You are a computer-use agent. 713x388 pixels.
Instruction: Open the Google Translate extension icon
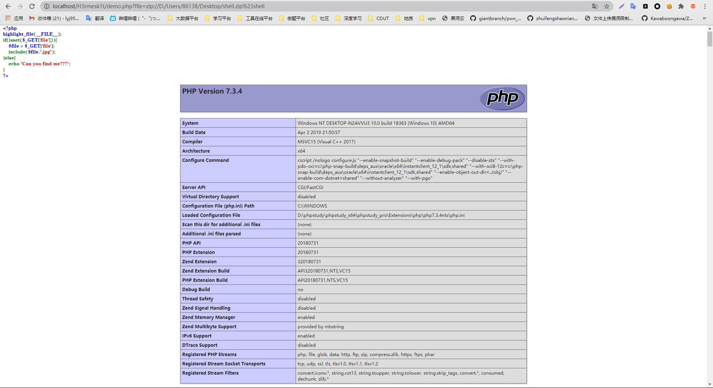point(634,6)
